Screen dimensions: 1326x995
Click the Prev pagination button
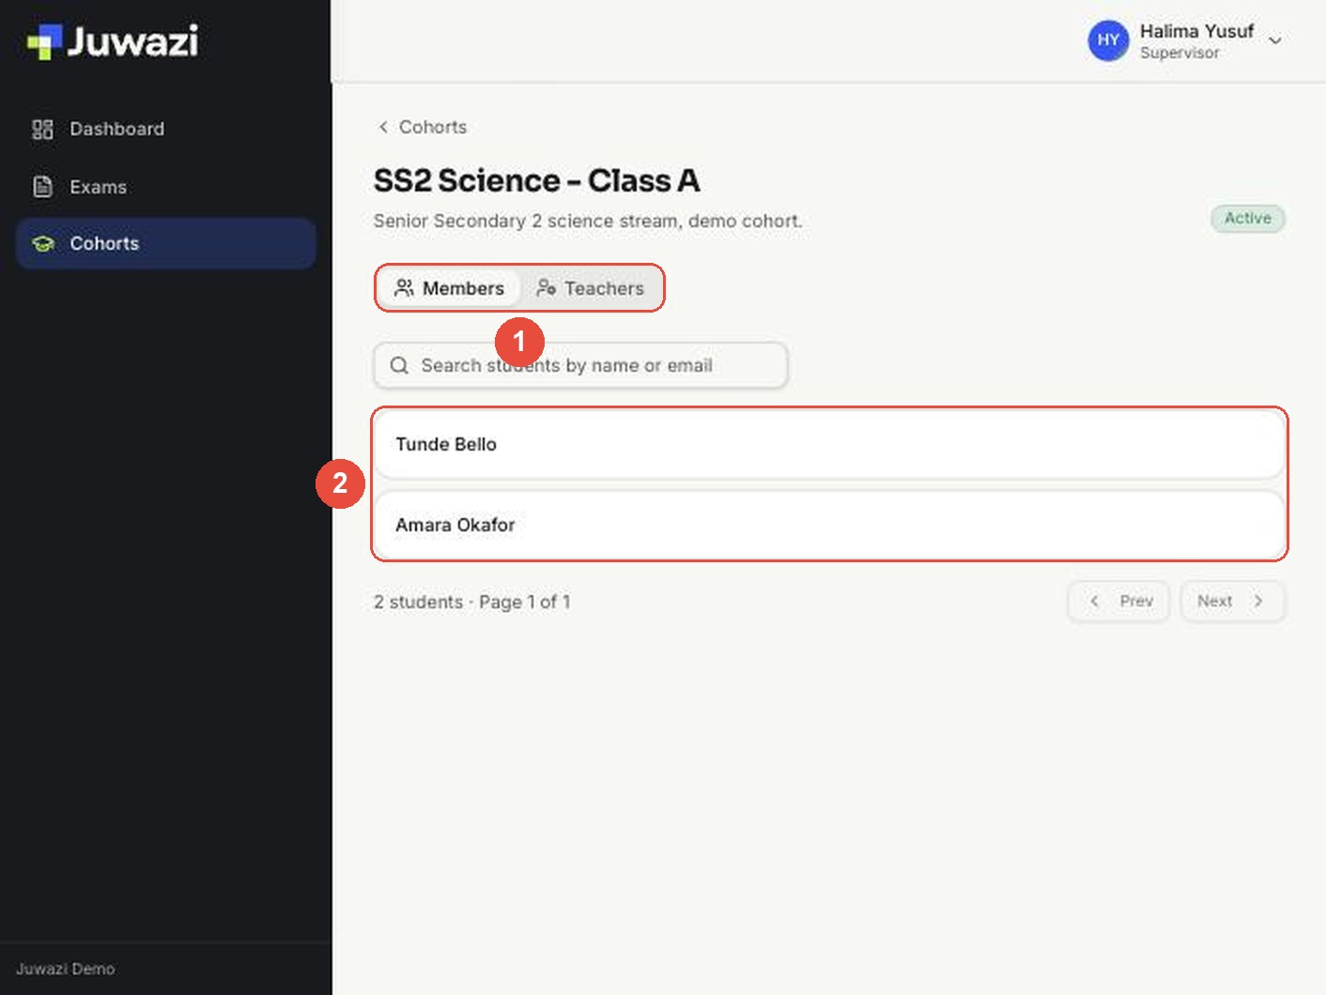[1118, 601]
